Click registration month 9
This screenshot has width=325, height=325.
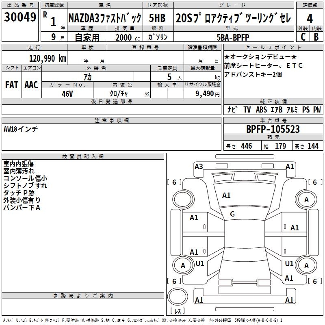pyautogui.click(x=54, y=37)
